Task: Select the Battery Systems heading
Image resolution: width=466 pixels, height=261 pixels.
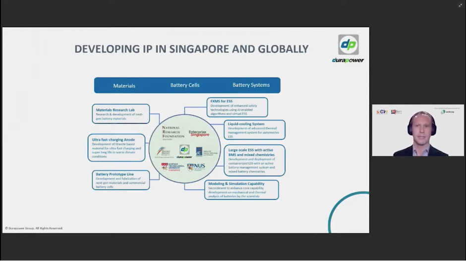Action: 251,85
